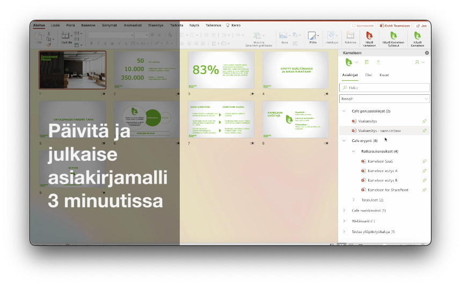Click the document icon in Kameleon pane toolbar
Screen dimensions: 461x285
pyautogui.click(x=367, y=62)
